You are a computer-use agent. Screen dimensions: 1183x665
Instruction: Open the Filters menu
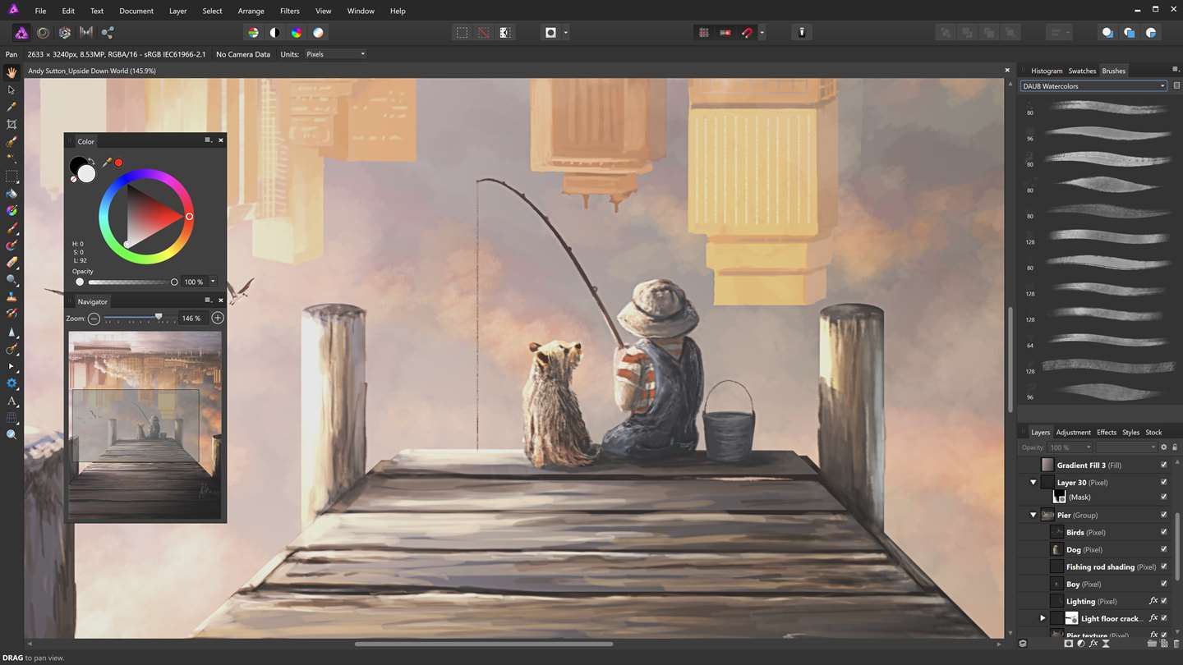pos(289,11)
